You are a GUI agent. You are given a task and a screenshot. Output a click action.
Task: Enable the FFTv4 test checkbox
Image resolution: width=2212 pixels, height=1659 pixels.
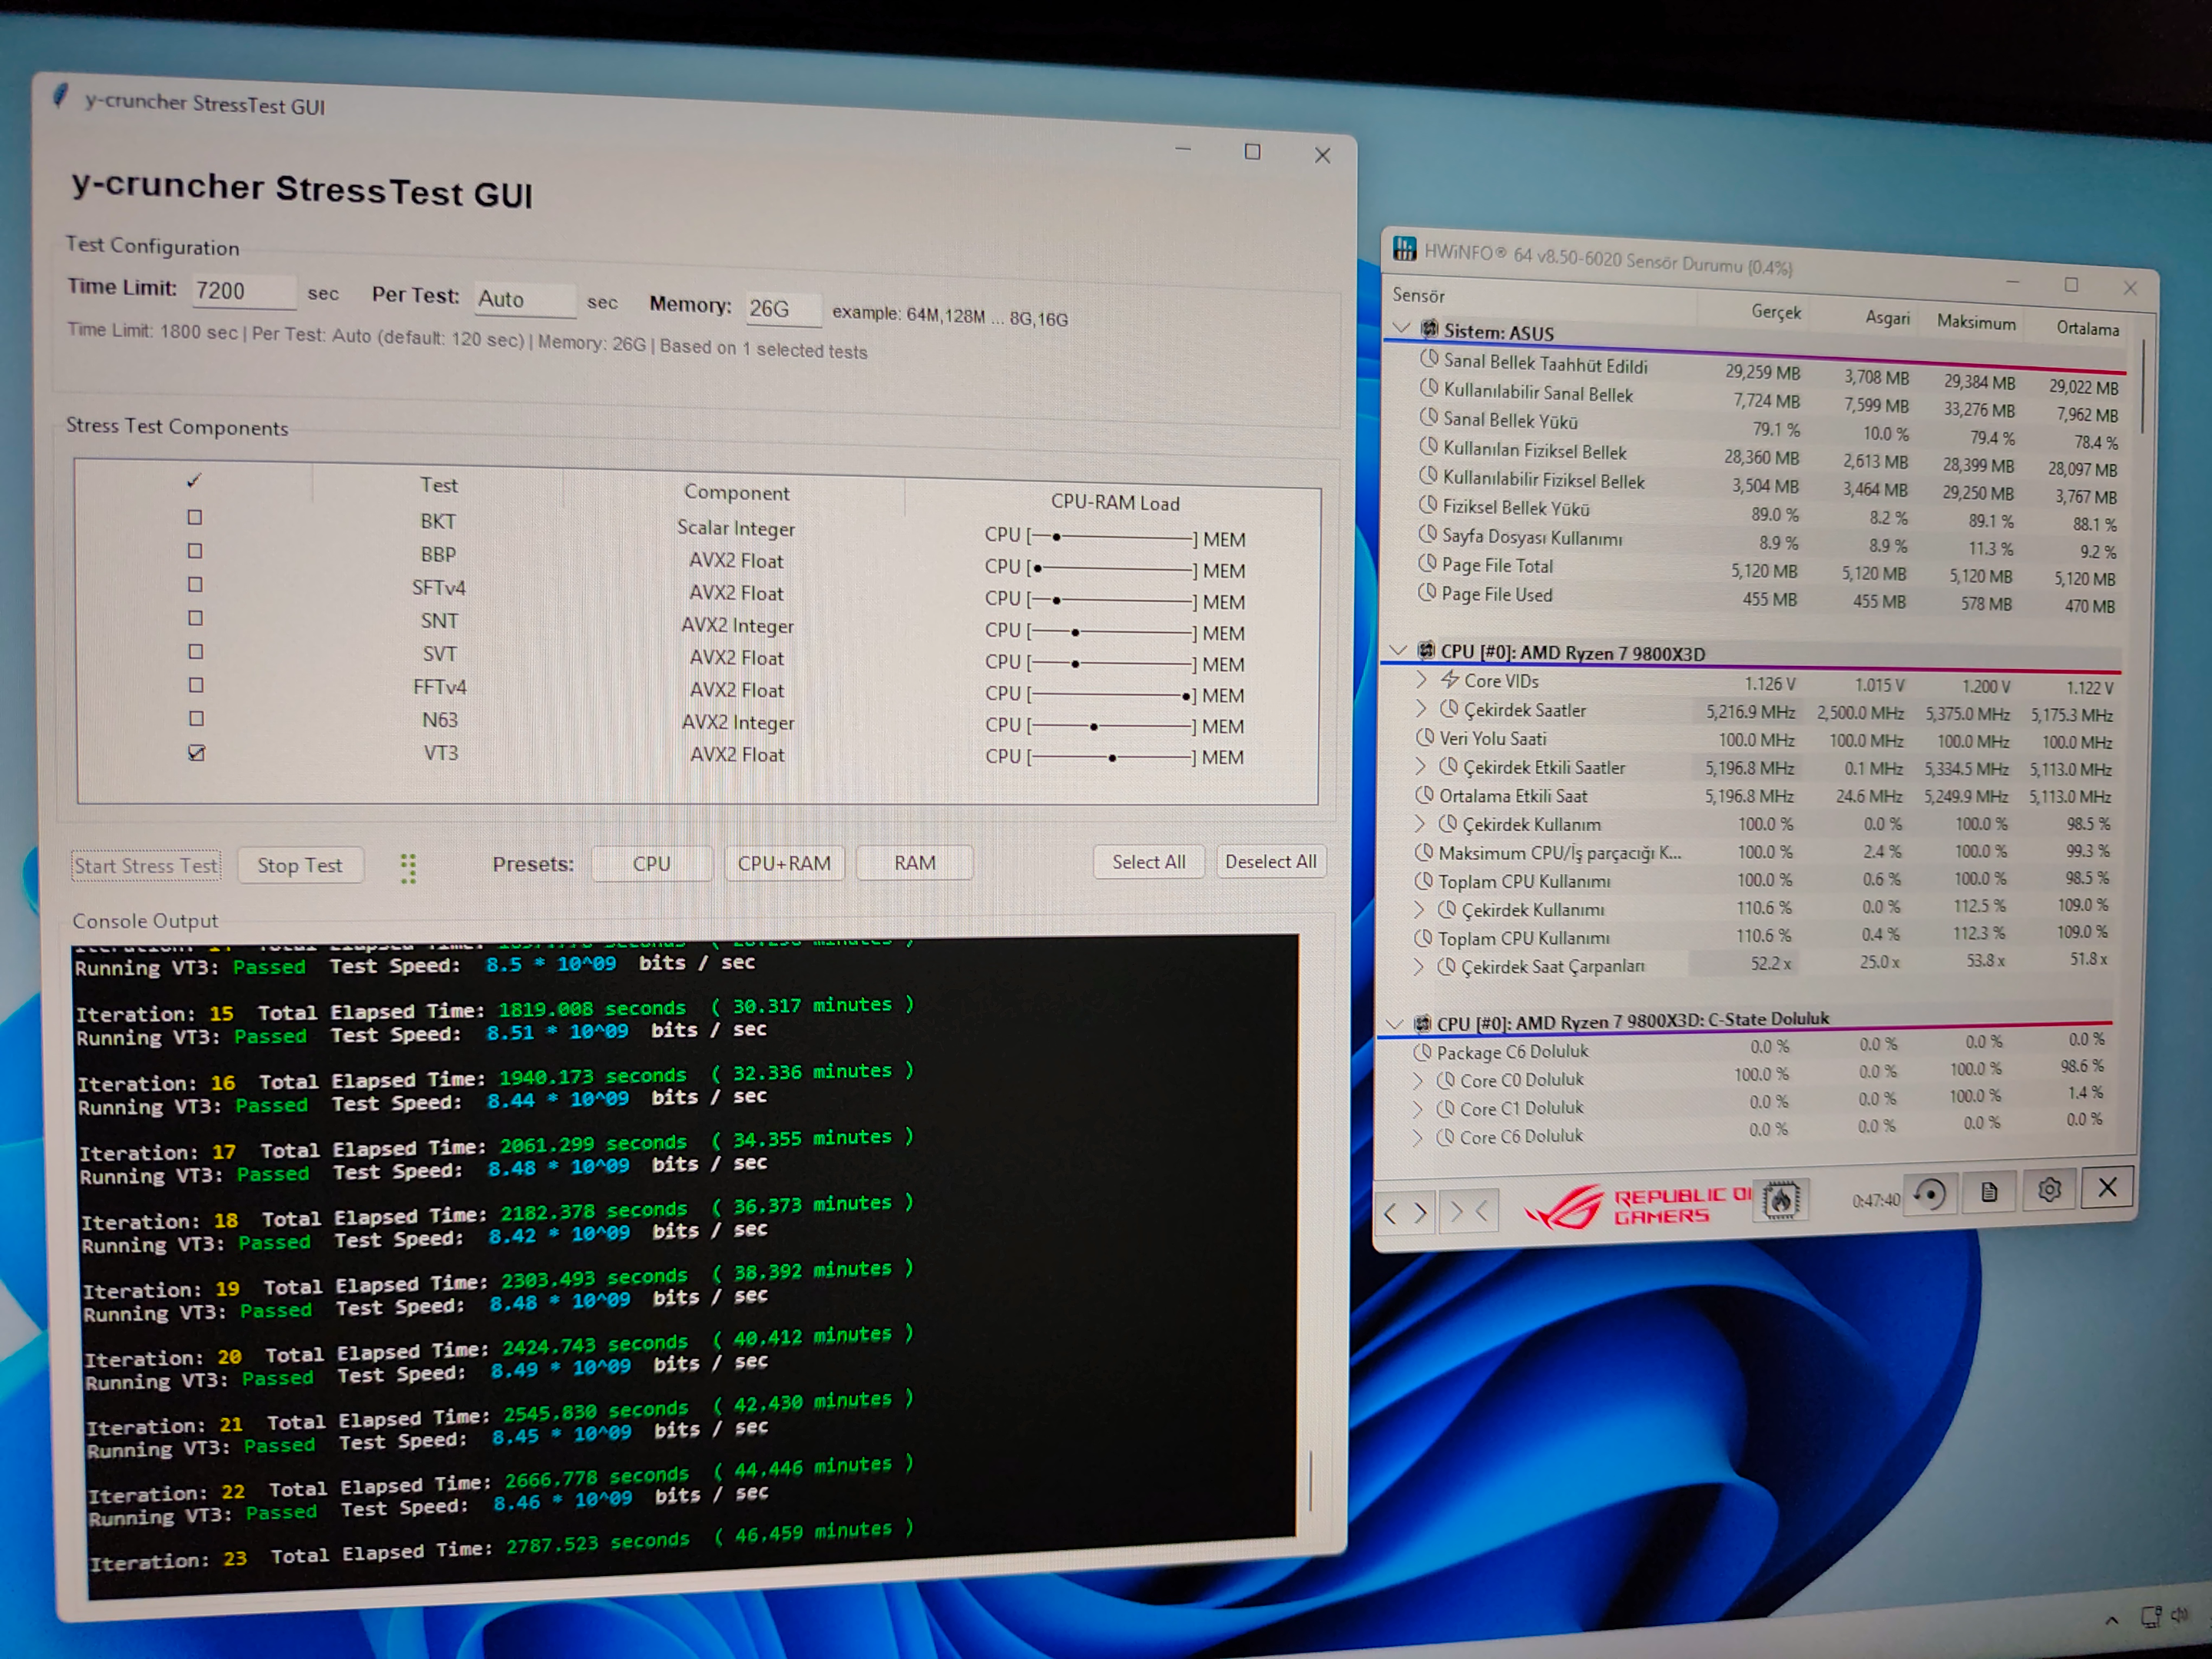pos(196,685)
